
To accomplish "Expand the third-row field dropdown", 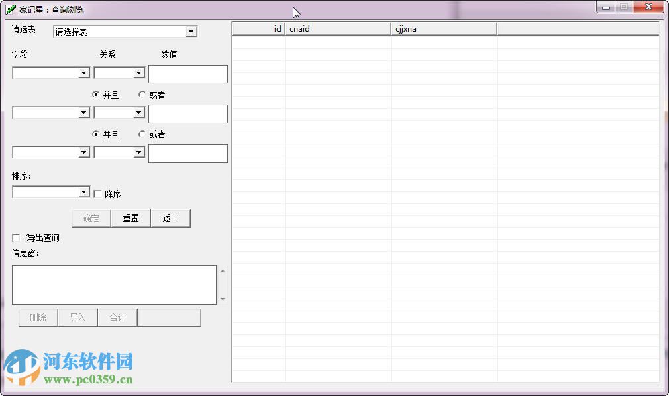I will 84,152.
